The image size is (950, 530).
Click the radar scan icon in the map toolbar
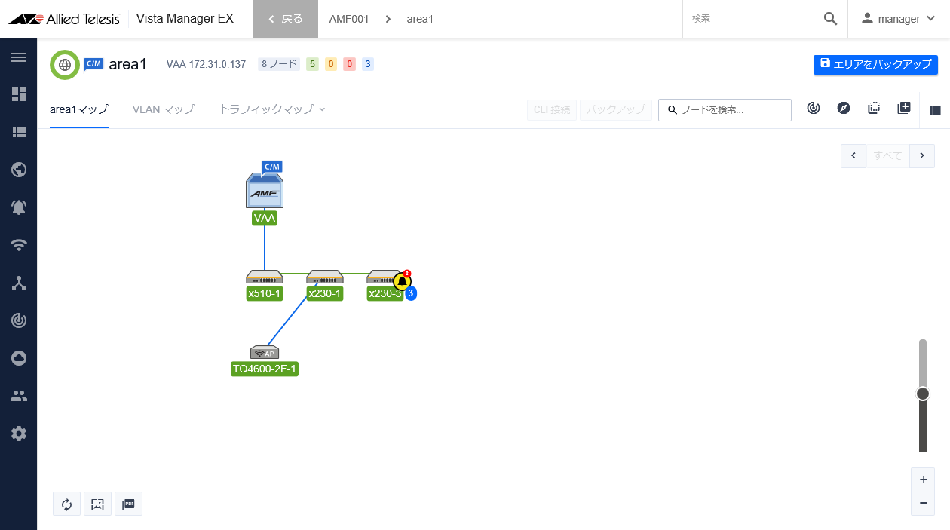(x=814, y=109)
